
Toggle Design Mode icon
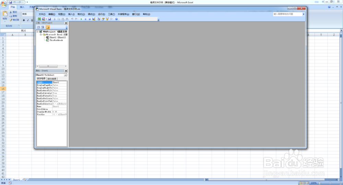coord(94,19)
